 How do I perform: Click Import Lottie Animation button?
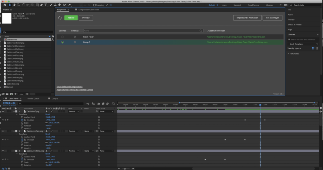tap(247, 18)
